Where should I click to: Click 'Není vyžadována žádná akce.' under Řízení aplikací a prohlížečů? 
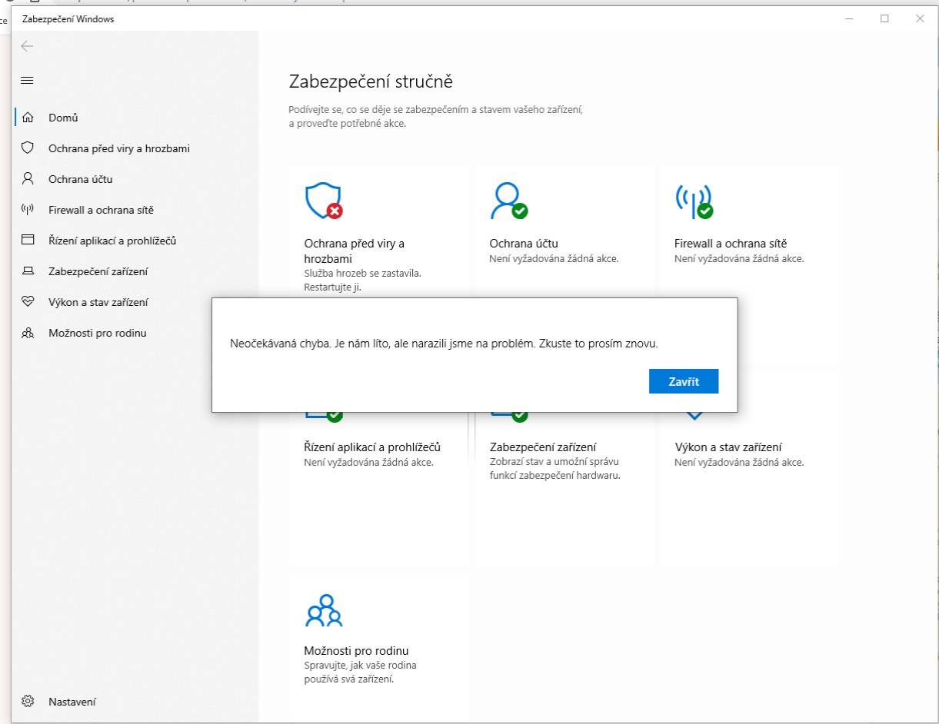pyautogui.click(x=369, y=462)
